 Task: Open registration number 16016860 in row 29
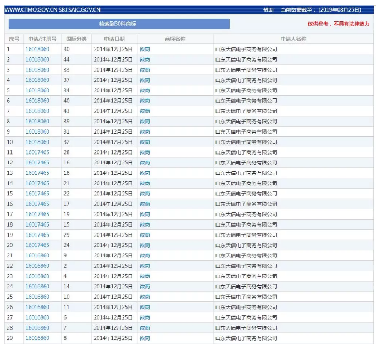pyautogui.click(x=37, y=338)
